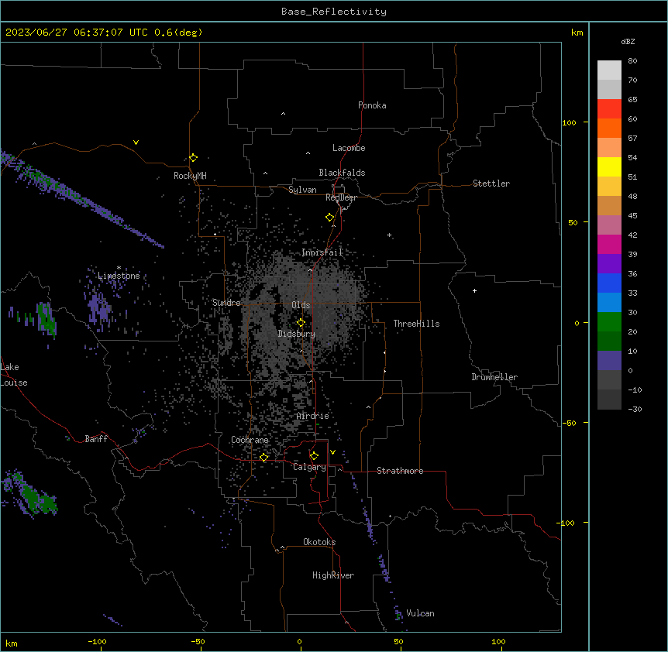668x652 pixels.
Task: Click the km unit label at bottom left
Action: (12, 643)
